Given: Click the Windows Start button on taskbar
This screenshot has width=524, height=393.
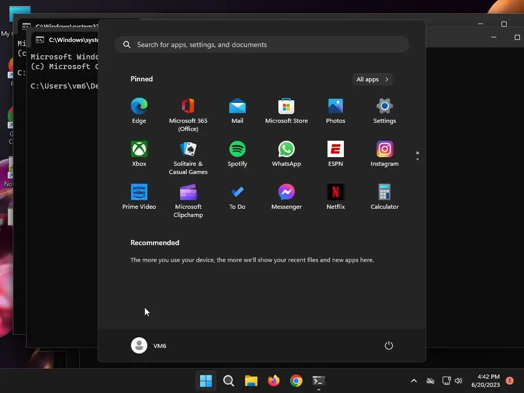Looking at the screenshot, I should tap(206, 381).
